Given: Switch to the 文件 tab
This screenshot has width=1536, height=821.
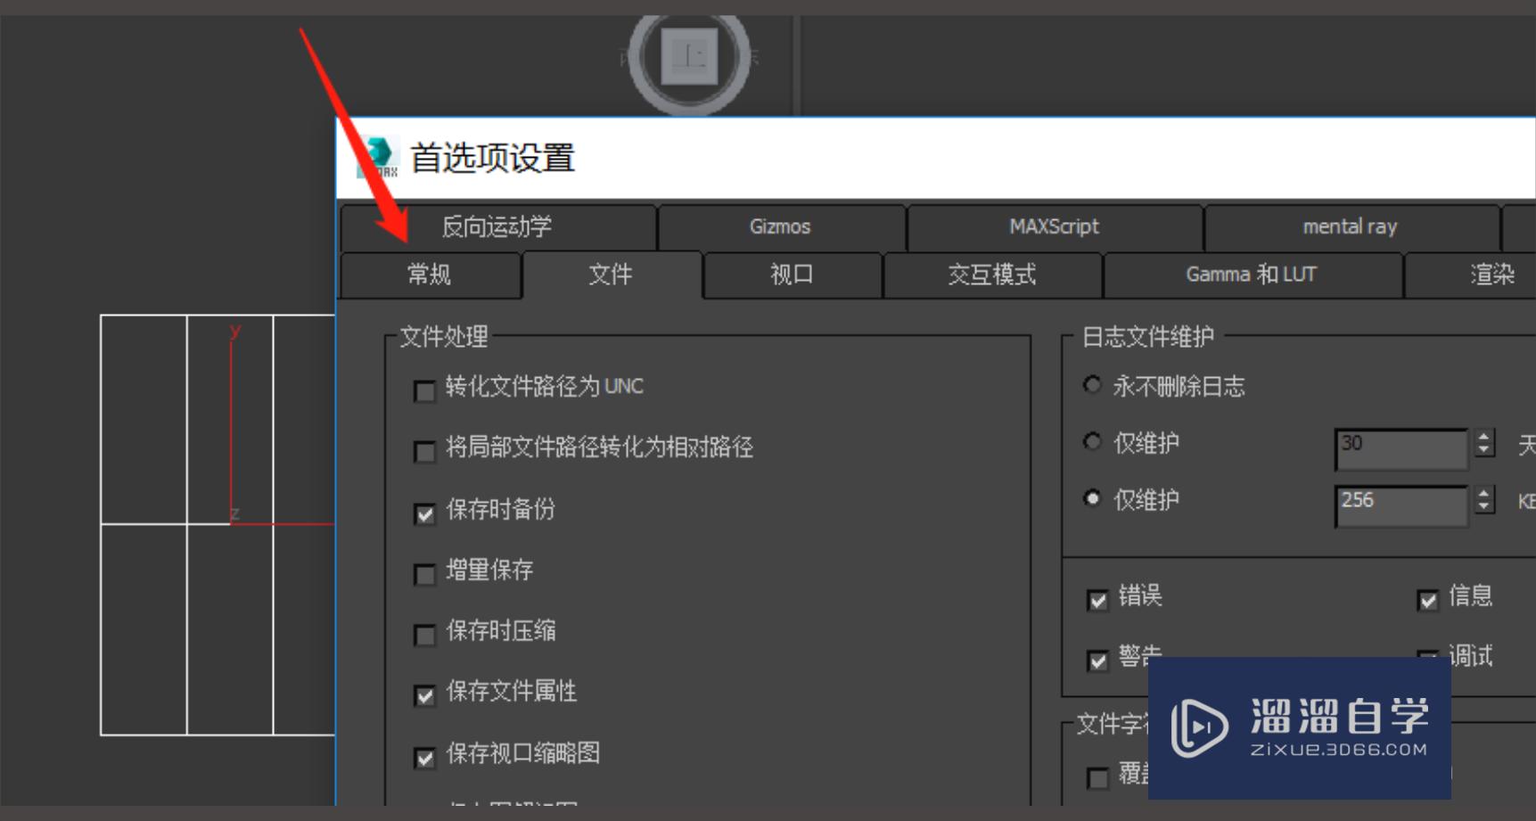Looking at the screenshot, I should [x=612, y=275].
